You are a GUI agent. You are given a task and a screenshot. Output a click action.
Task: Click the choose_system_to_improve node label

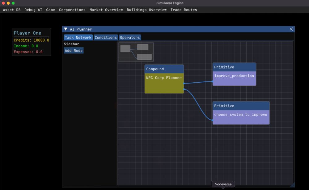pyautogui.click(x=241, y=115)
